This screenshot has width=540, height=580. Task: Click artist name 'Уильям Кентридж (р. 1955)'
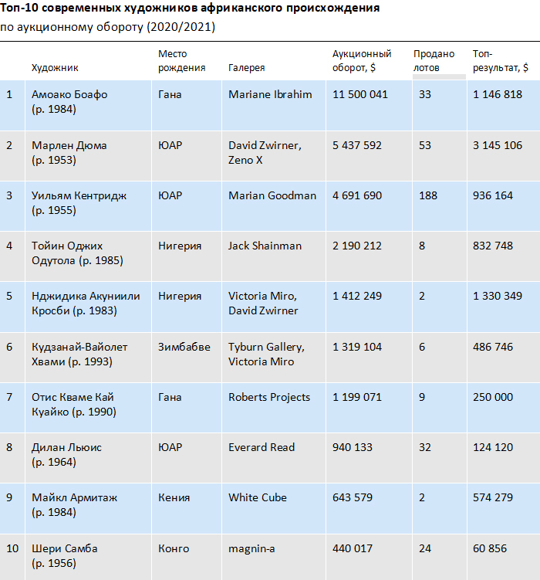pos(79,202)
